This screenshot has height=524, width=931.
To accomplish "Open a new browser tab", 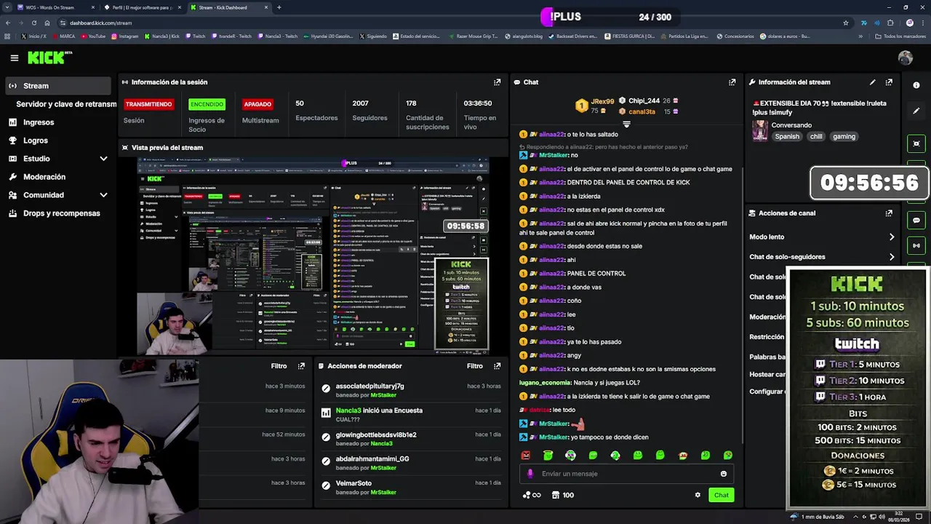I will pyautogui.click(x=279, y=7).
